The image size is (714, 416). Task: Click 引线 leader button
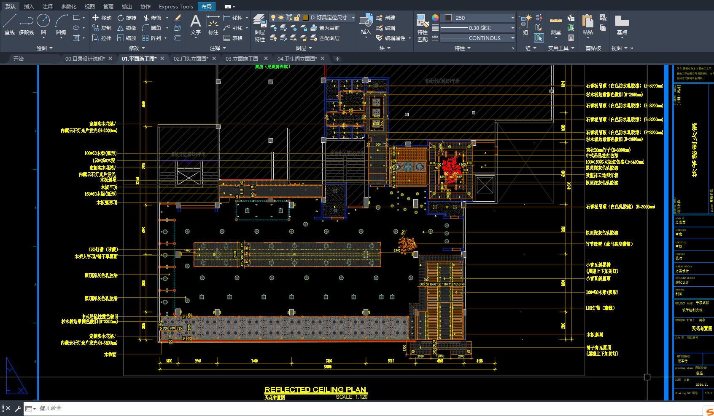click(233, 28)
